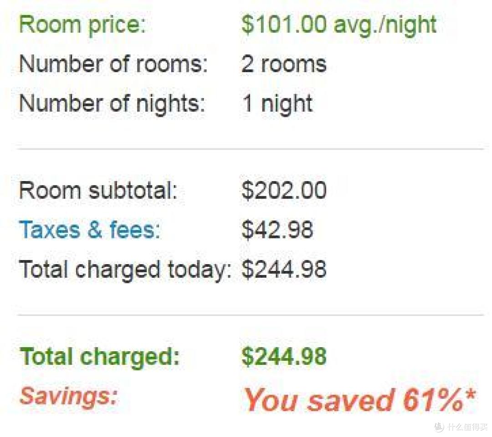Click the red Savings label

[x=68, y=396]
